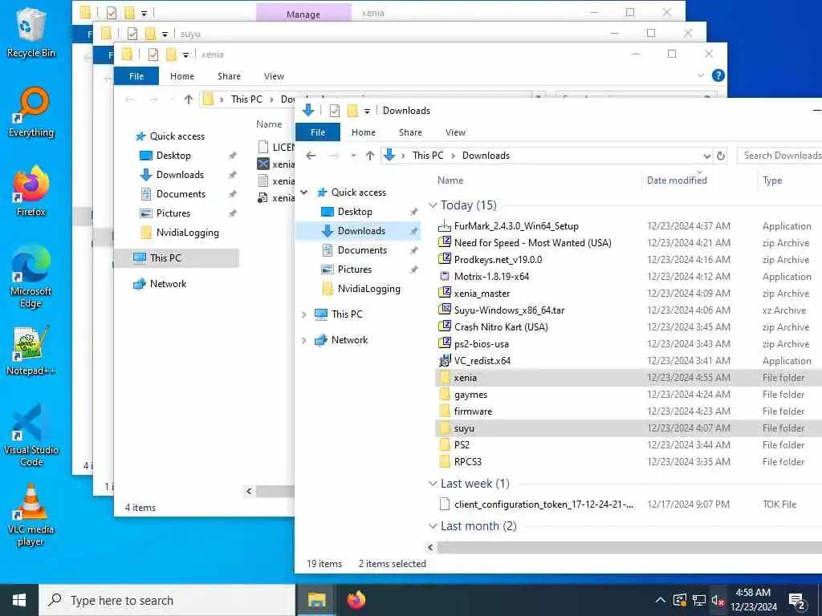
Task: Click Search Downloads field
Action: pos(780,156)
